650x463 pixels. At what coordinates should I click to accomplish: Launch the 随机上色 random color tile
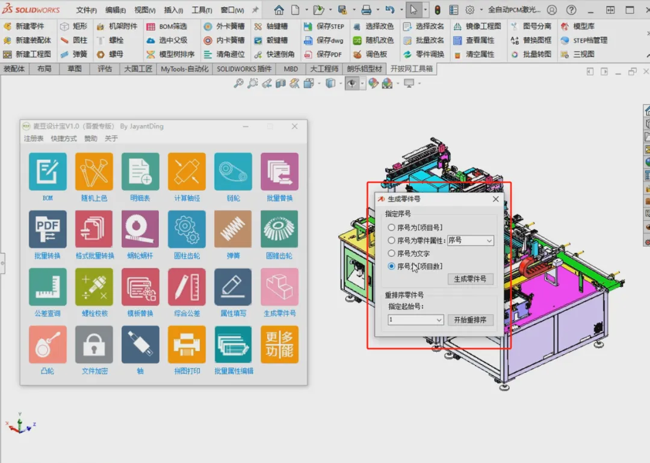[x=94, y=171]
